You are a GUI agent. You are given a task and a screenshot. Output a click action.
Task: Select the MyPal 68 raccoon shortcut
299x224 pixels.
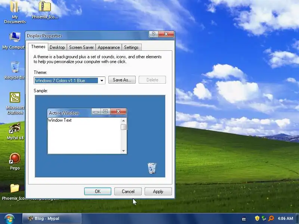15,131
